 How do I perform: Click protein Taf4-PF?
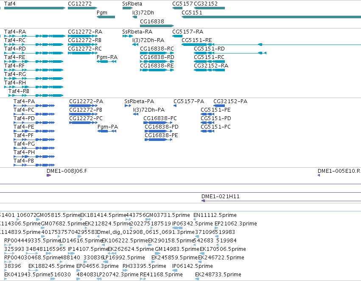pos(34,140)
